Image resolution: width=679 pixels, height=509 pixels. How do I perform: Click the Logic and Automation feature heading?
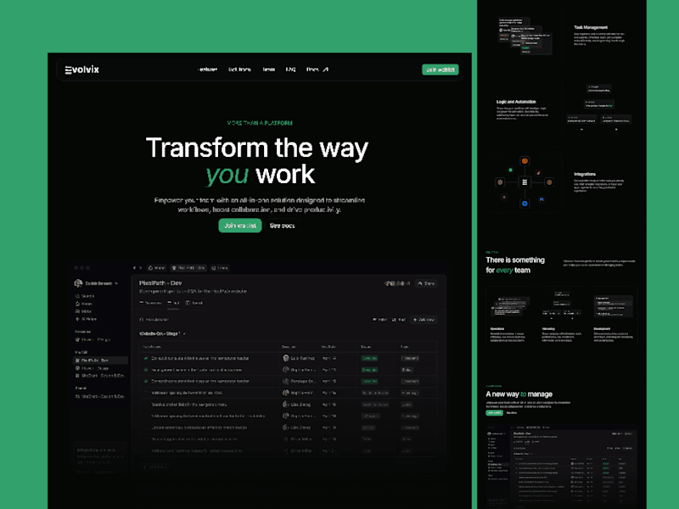click(516, 102)
